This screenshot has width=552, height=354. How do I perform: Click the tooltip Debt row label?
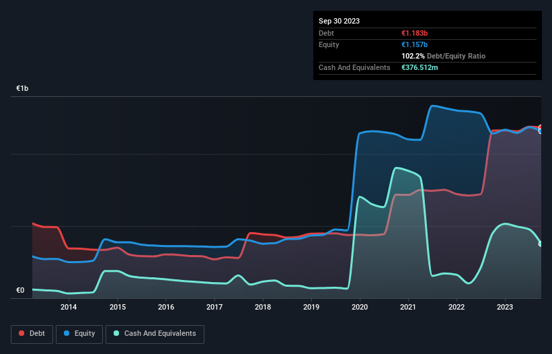(326, 33)
